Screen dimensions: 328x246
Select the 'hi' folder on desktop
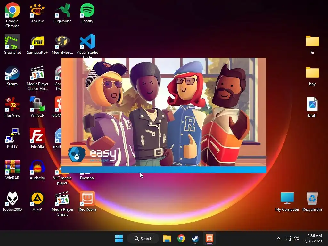[x=312, y=44]
